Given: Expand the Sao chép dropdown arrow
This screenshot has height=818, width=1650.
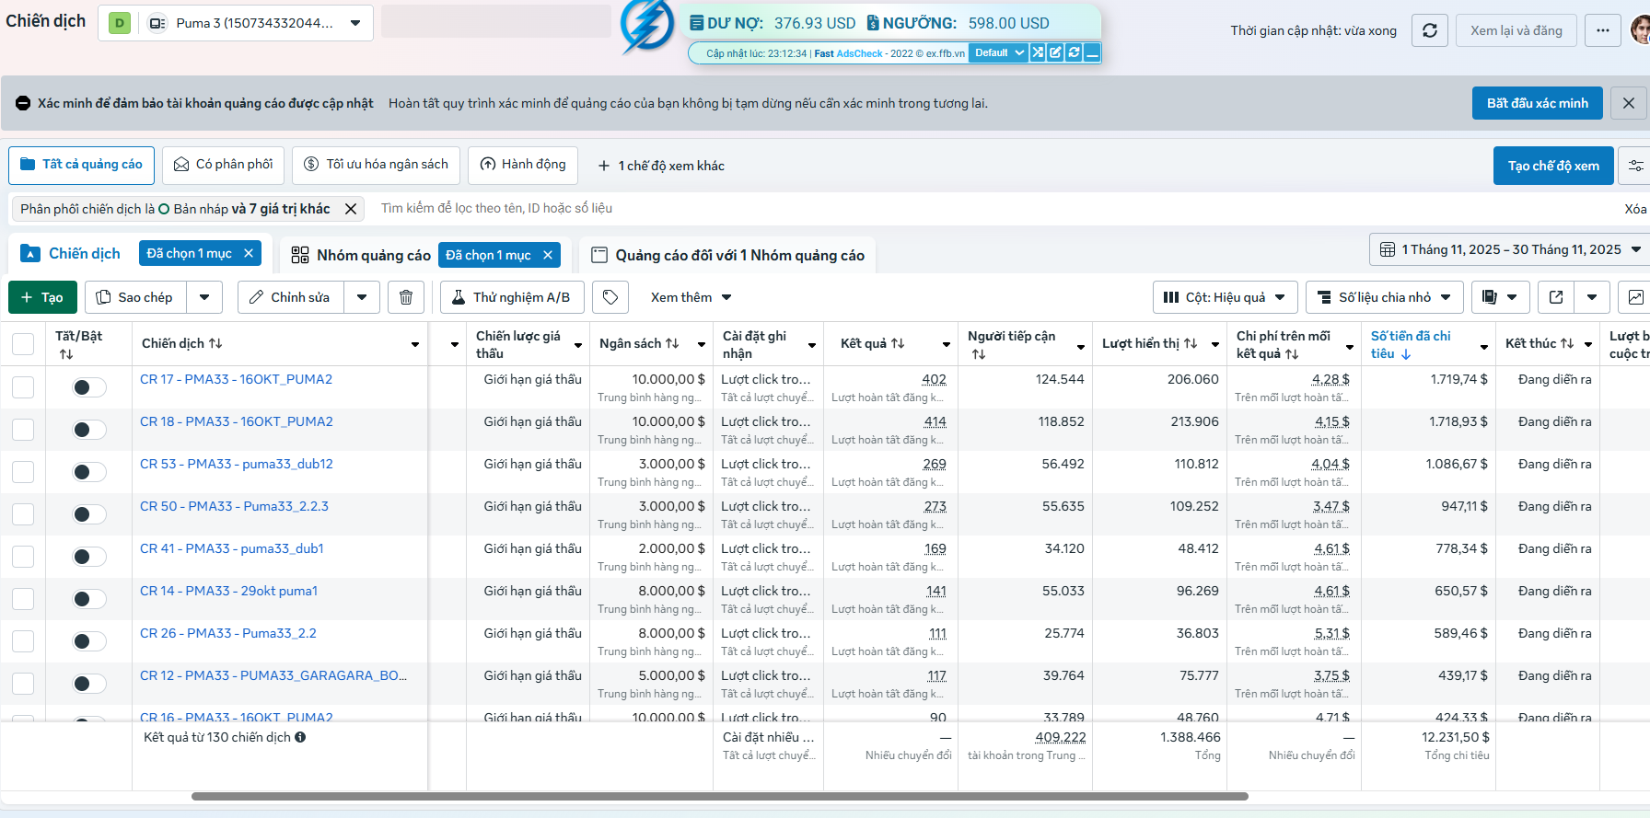Looking at the screenshot, I should pos(204,297).
